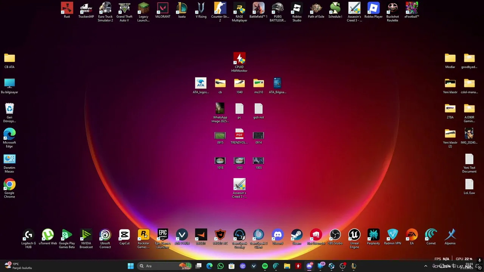Select the Buckshot Roulette icon
Screen dimensions: 484x272
392,12
